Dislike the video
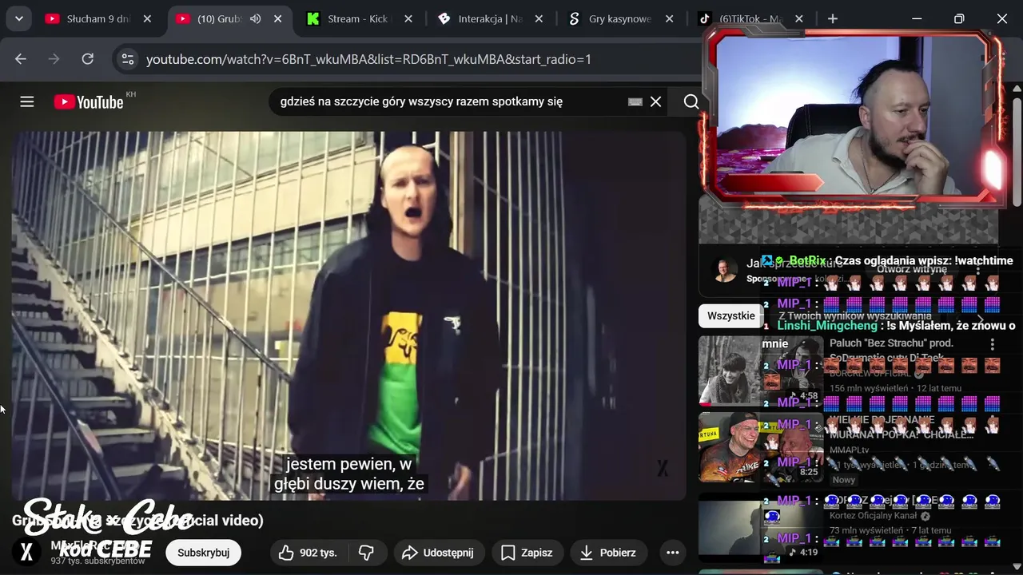The width and height of the screenshot is (1023, 575). pos(367,553)
